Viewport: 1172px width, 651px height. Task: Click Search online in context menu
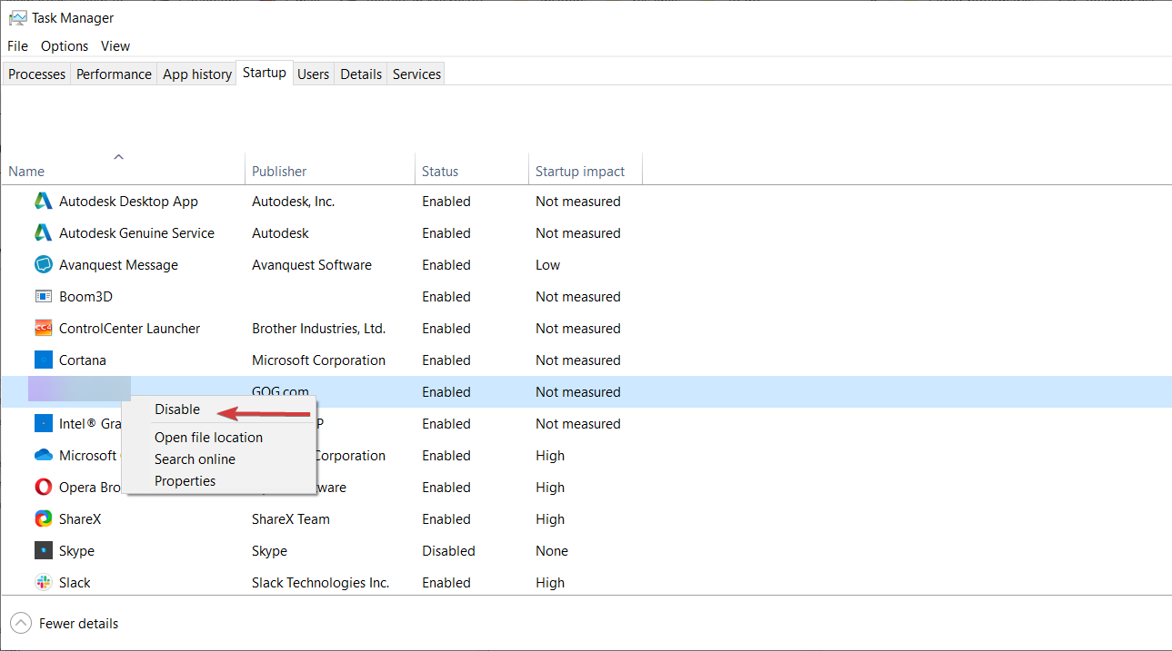[195, 459]
